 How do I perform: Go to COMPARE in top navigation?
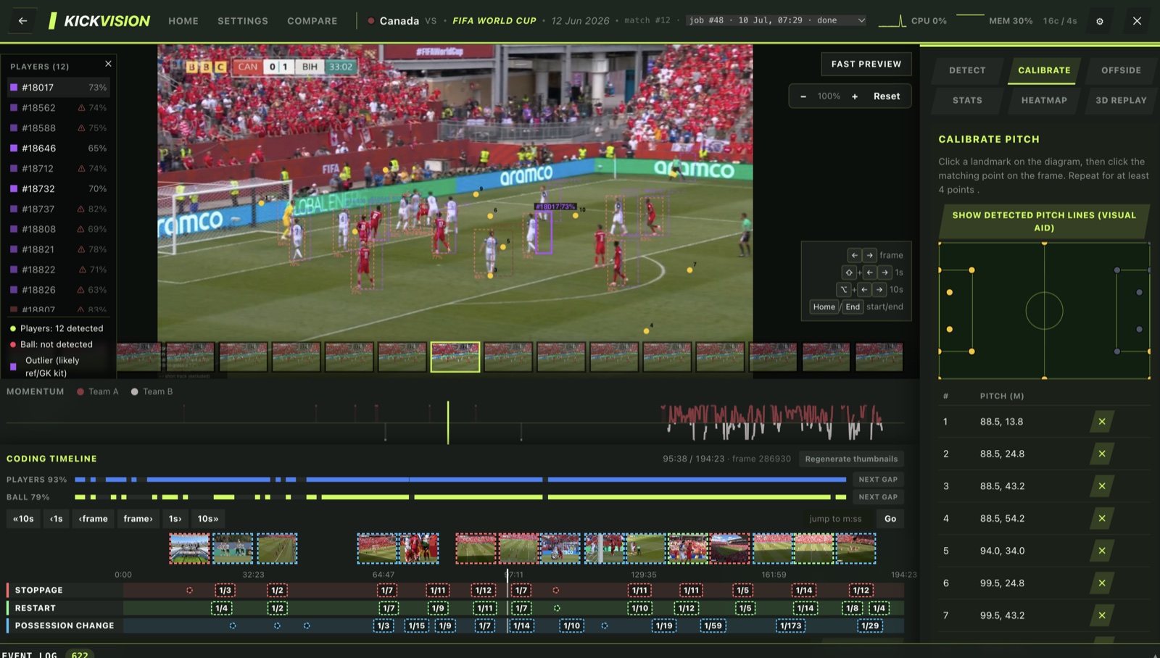312,21
